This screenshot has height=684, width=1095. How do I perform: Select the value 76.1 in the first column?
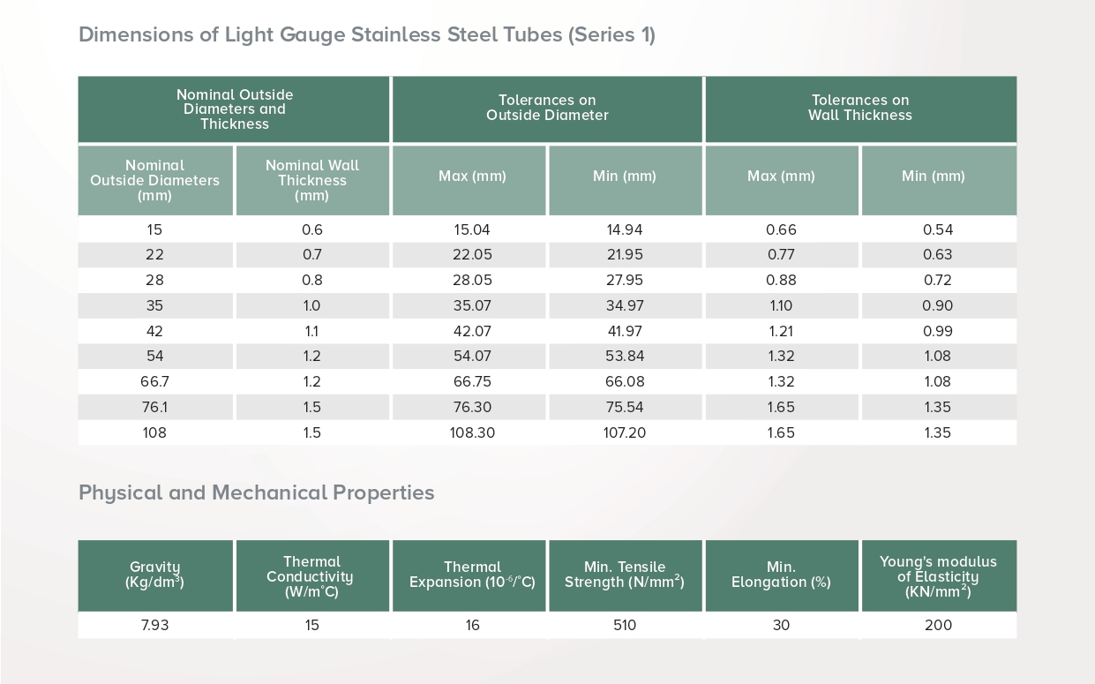point(155,407)
